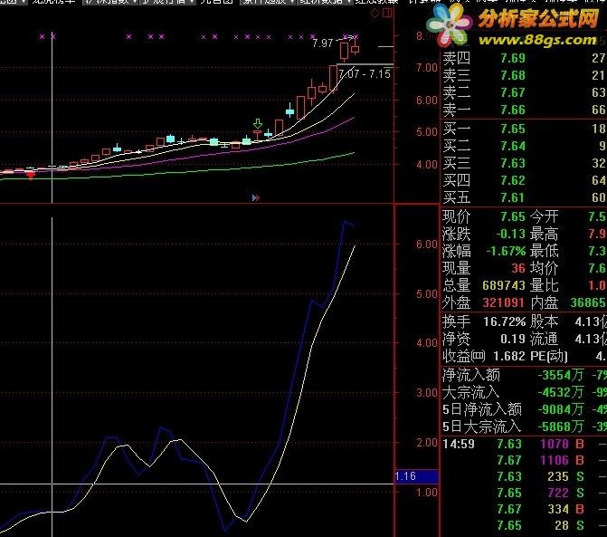Select the 卖四 7.69 ask row
This screenshot has height=537, width=607.
pos(525,58)
